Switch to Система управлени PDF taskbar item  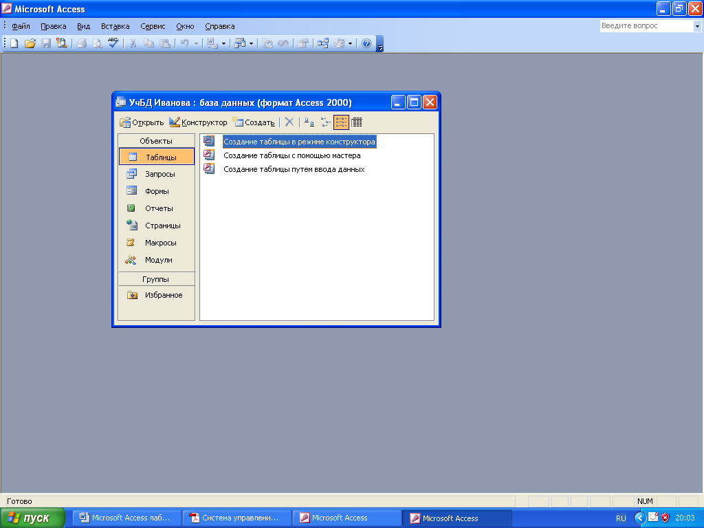(236, 518)
